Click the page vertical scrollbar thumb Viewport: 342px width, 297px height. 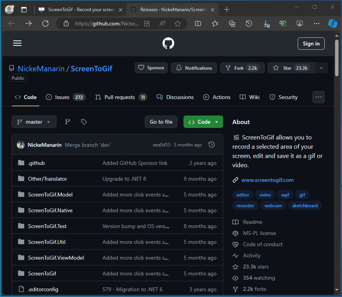[337, 58]
